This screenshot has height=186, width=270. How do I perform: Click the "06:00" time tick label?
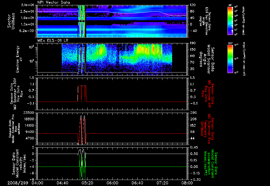[x=112, y=183]
